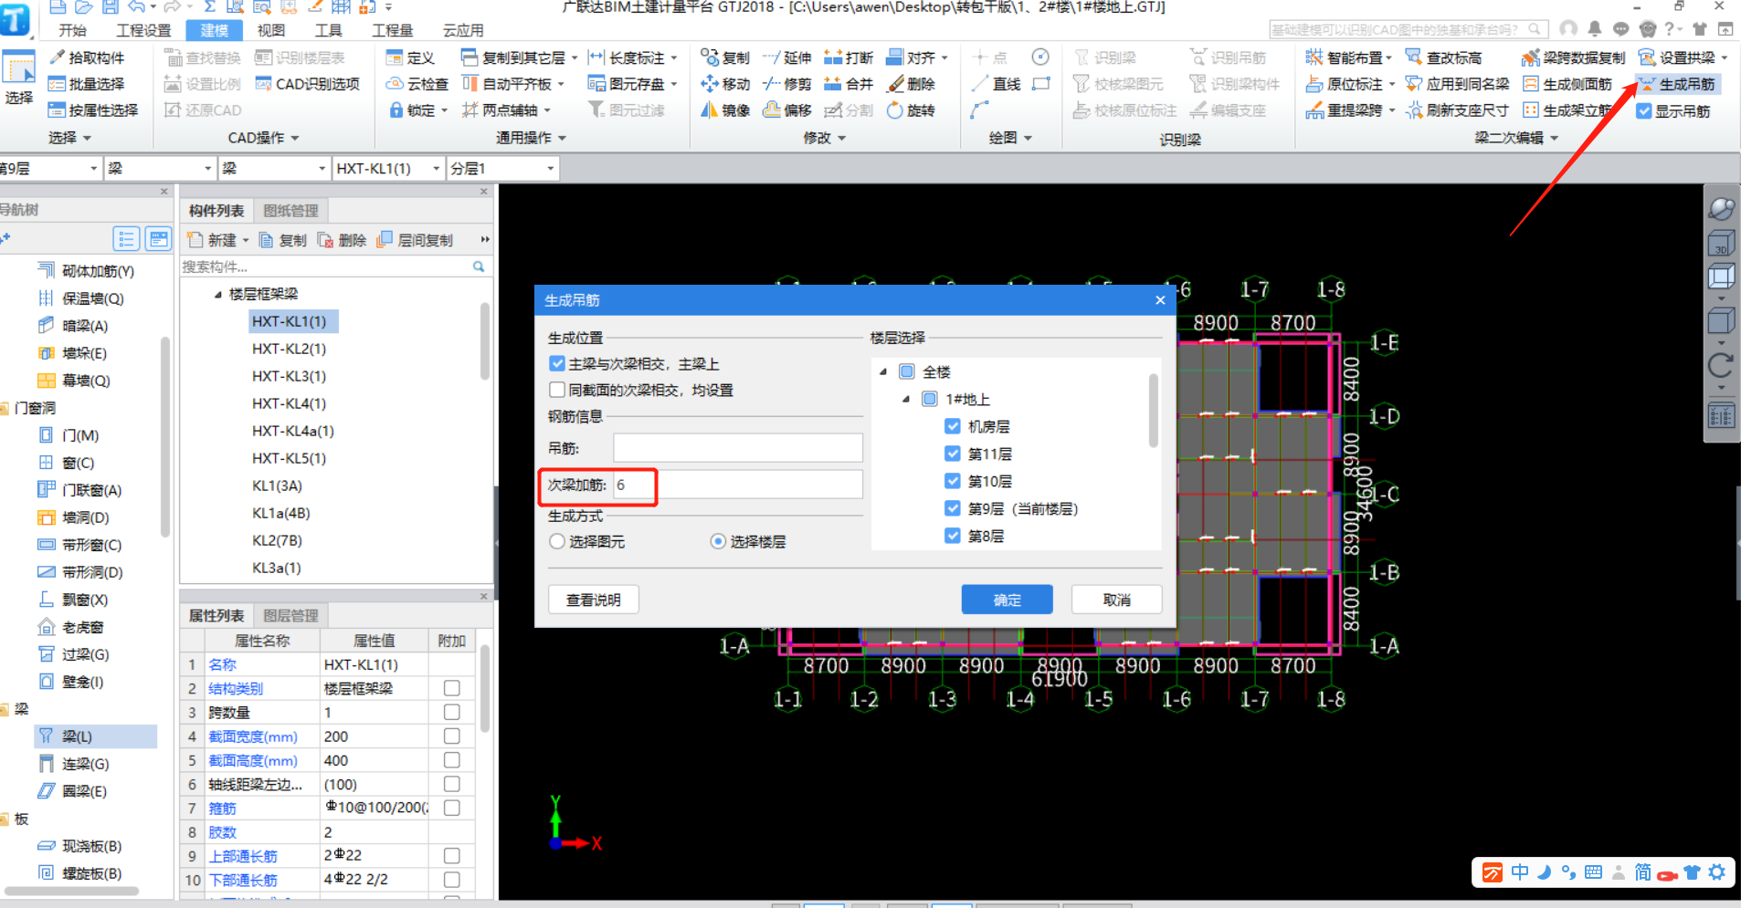Switch to the 视图 ribbon tab
Image resolution: width=1741 pixels, height=908 pixels.
271,30
